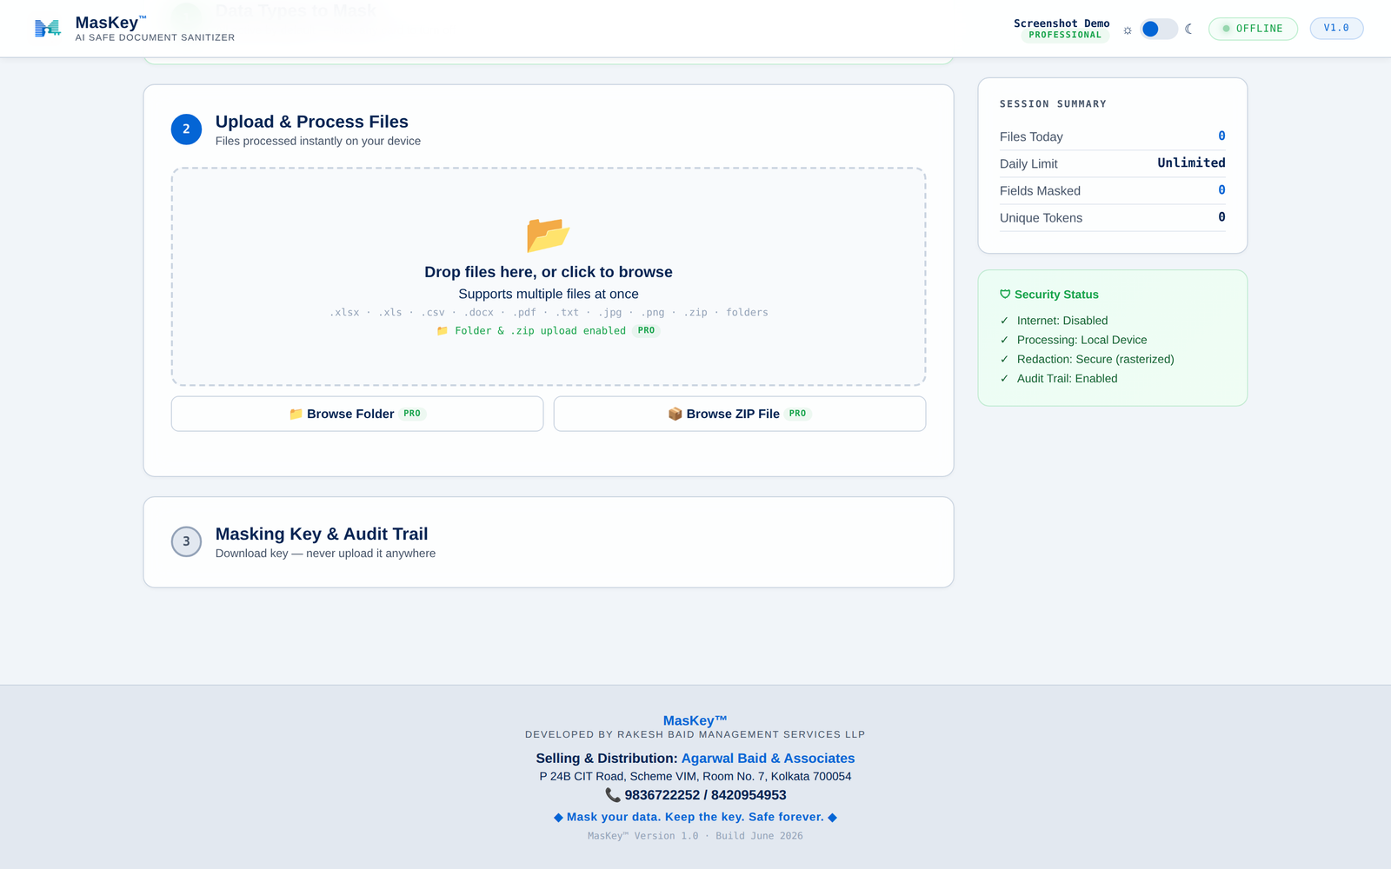Screen dimensions: 1391x869
Task: Click the Kolkata 700054 address line
Action: 695,777
